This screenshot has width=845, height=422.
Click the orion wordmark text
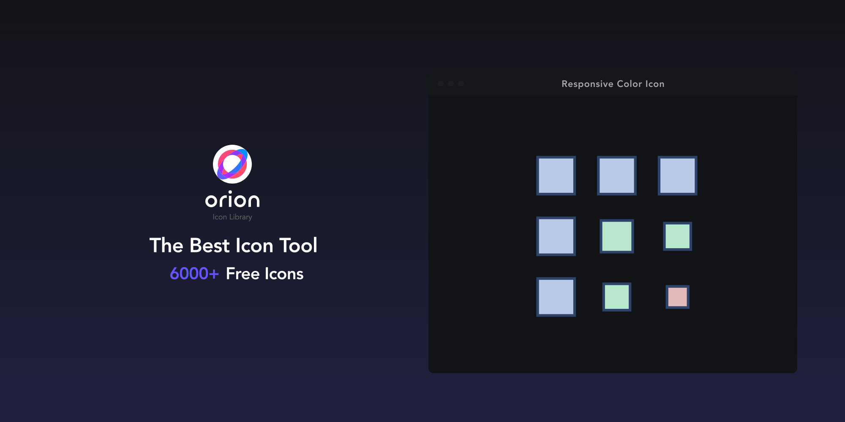click(x=232, y=200)
